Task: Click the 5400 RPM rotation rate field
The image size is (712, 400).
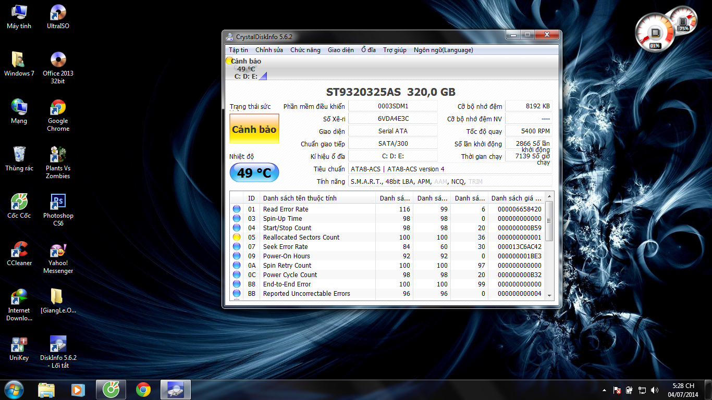Action: (x=529, y=131)
